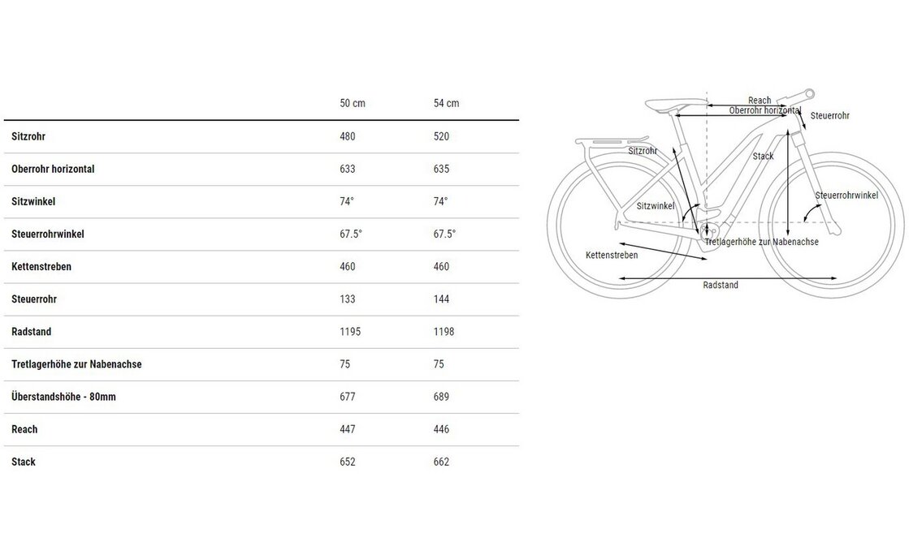Select the Oberrohr horizontal table row label
The height and width of the screenshot is (559, 909).
point(53,169)
